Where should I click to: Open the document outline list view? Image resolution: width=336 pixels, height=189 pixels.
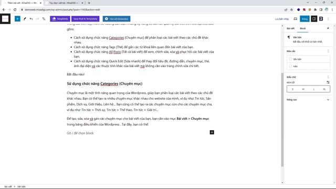click(44, 19)
